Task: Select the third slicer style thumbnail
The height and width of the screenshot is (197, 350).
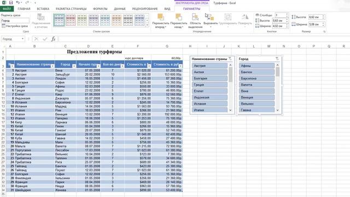Action: click(x=82, y=20)
